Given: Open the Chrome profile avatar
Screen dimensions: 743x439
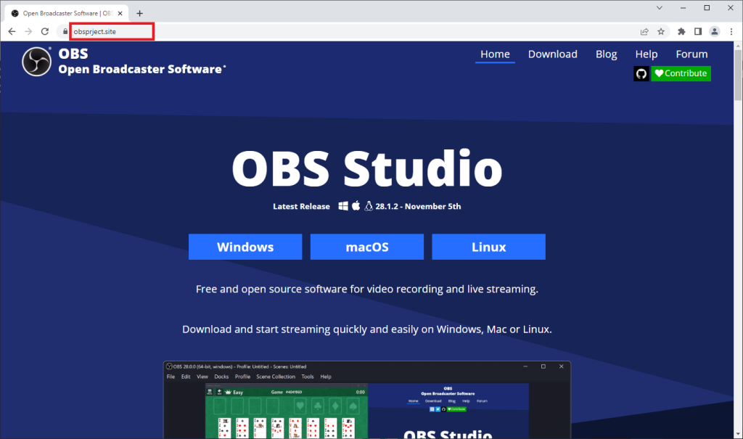Looking at the screenshot, I should pos(715,32).
